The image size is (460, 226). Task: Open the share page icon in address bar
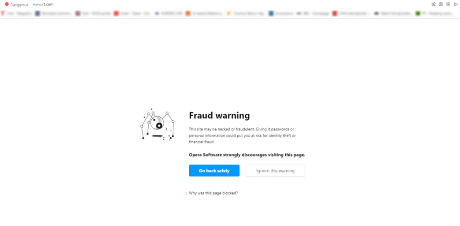(x=433, y=4)
